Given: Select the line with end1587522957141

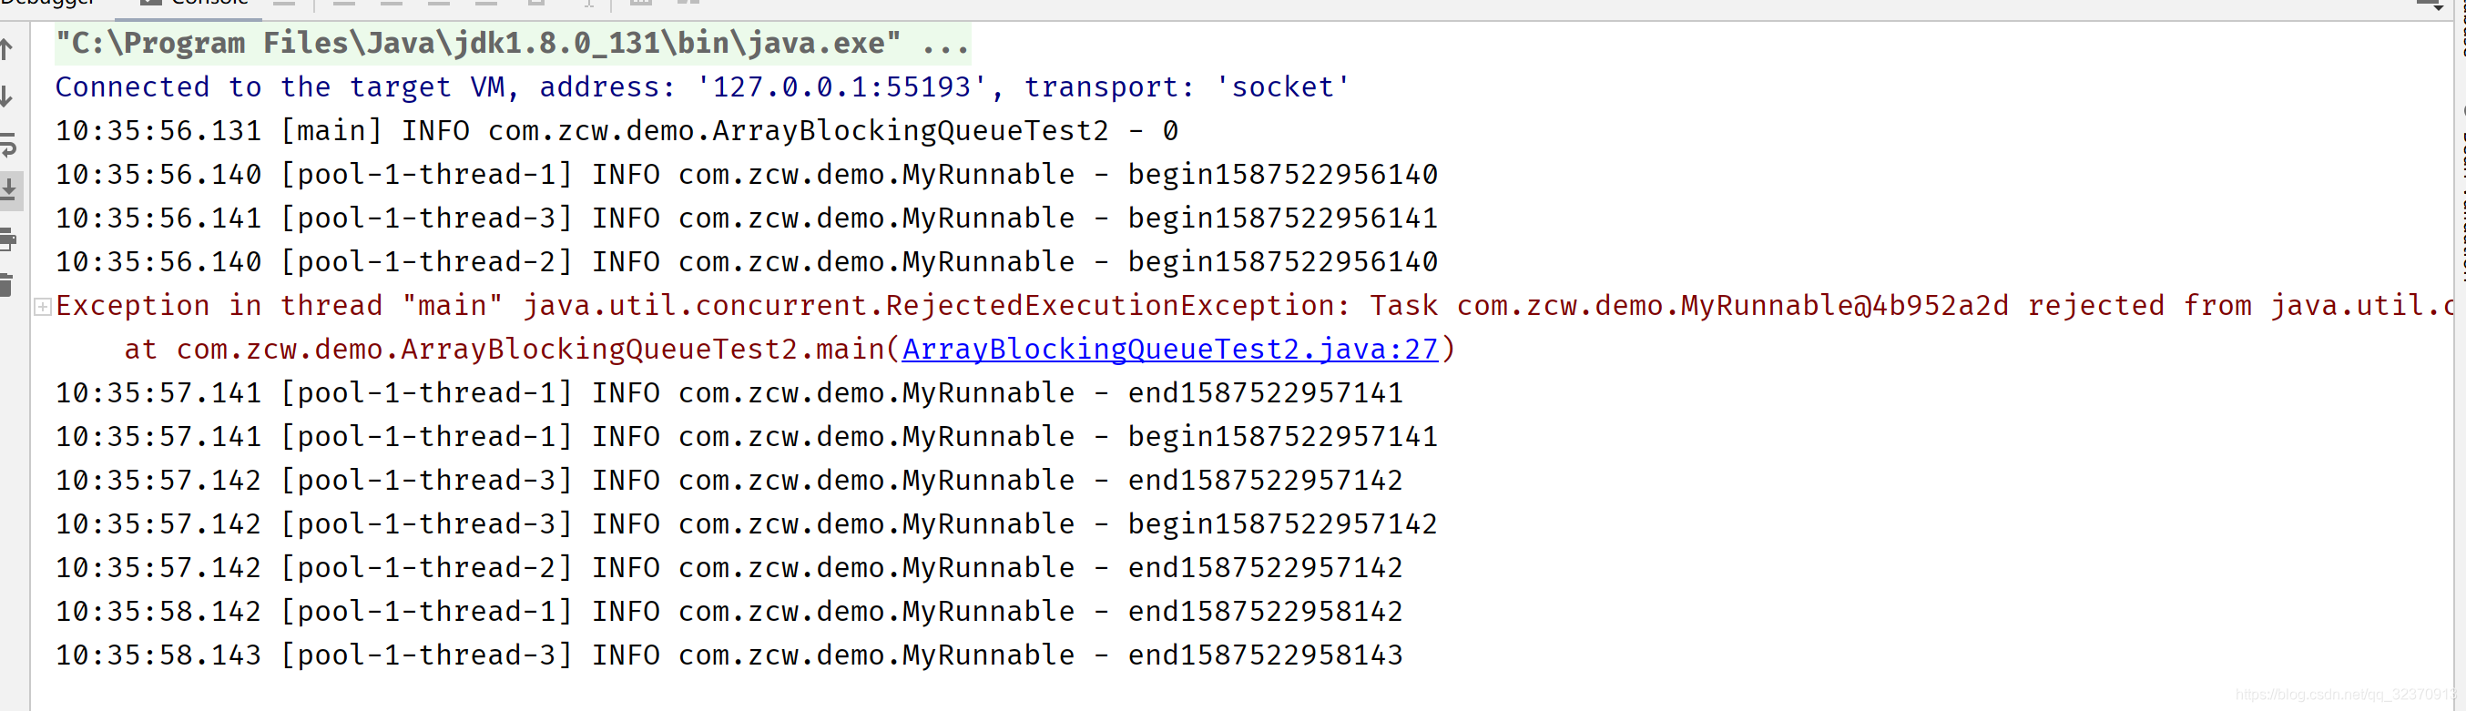Looking at the screenshot, I should (729, 393).
